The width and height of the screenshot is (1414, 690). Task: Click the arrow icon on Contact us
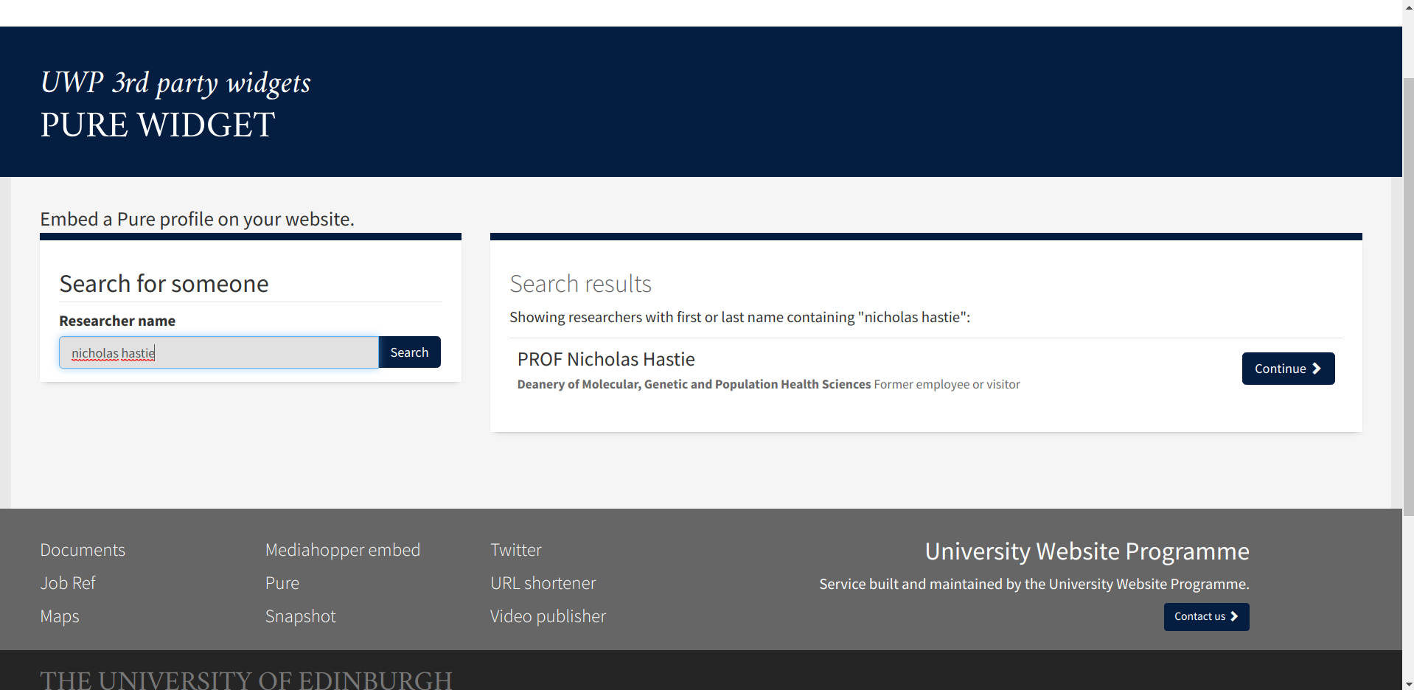tap(1234, 616)
